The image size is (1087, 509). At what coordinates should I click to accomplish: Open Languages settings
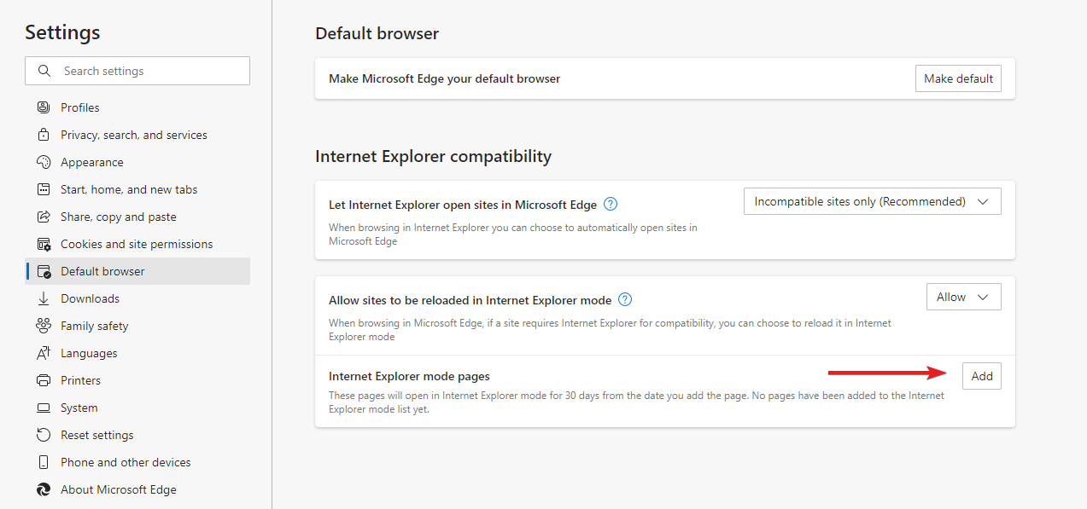[x=137, y=353]
